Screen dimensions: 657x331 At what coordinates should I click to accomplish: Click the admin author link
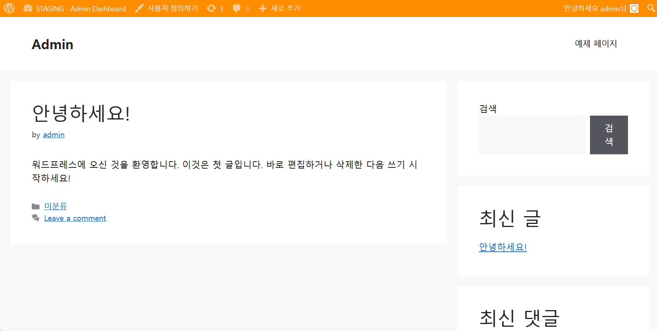point(54,135)
